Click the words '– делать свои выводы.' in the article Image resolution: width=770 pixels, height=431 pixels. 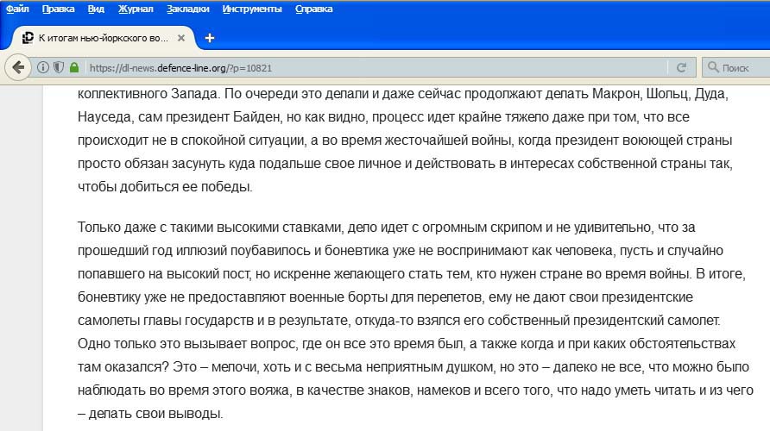click(x=150, y=414)
